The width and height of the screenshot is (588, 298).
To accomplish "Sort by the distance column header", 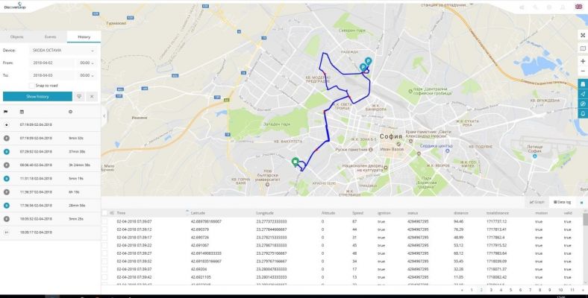I will coord(461,213).
